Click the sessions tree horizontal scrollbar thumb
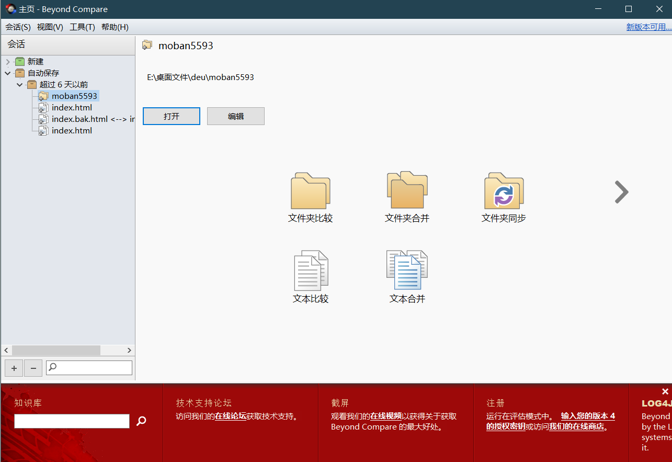Image resolution: width=672 pixels, height=462 pixels. 56,350
